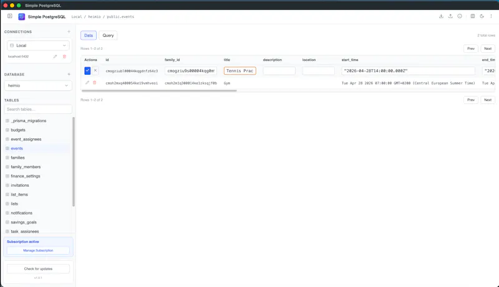Click the top Next pagination button

488,49
